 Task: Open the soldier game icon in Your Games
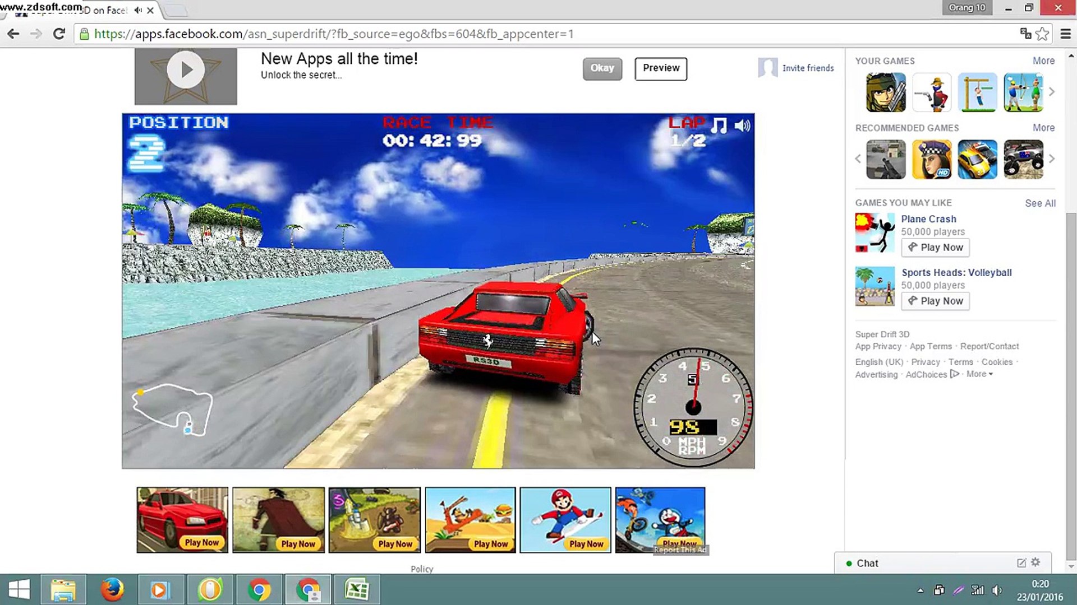[886, 92]
